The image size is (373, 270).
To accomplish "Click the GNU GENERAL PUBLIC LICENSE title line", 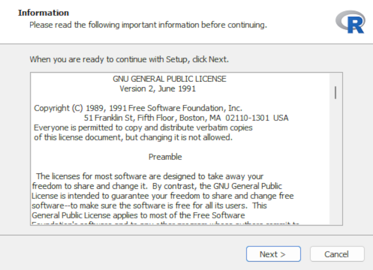I will click(169, 79).
